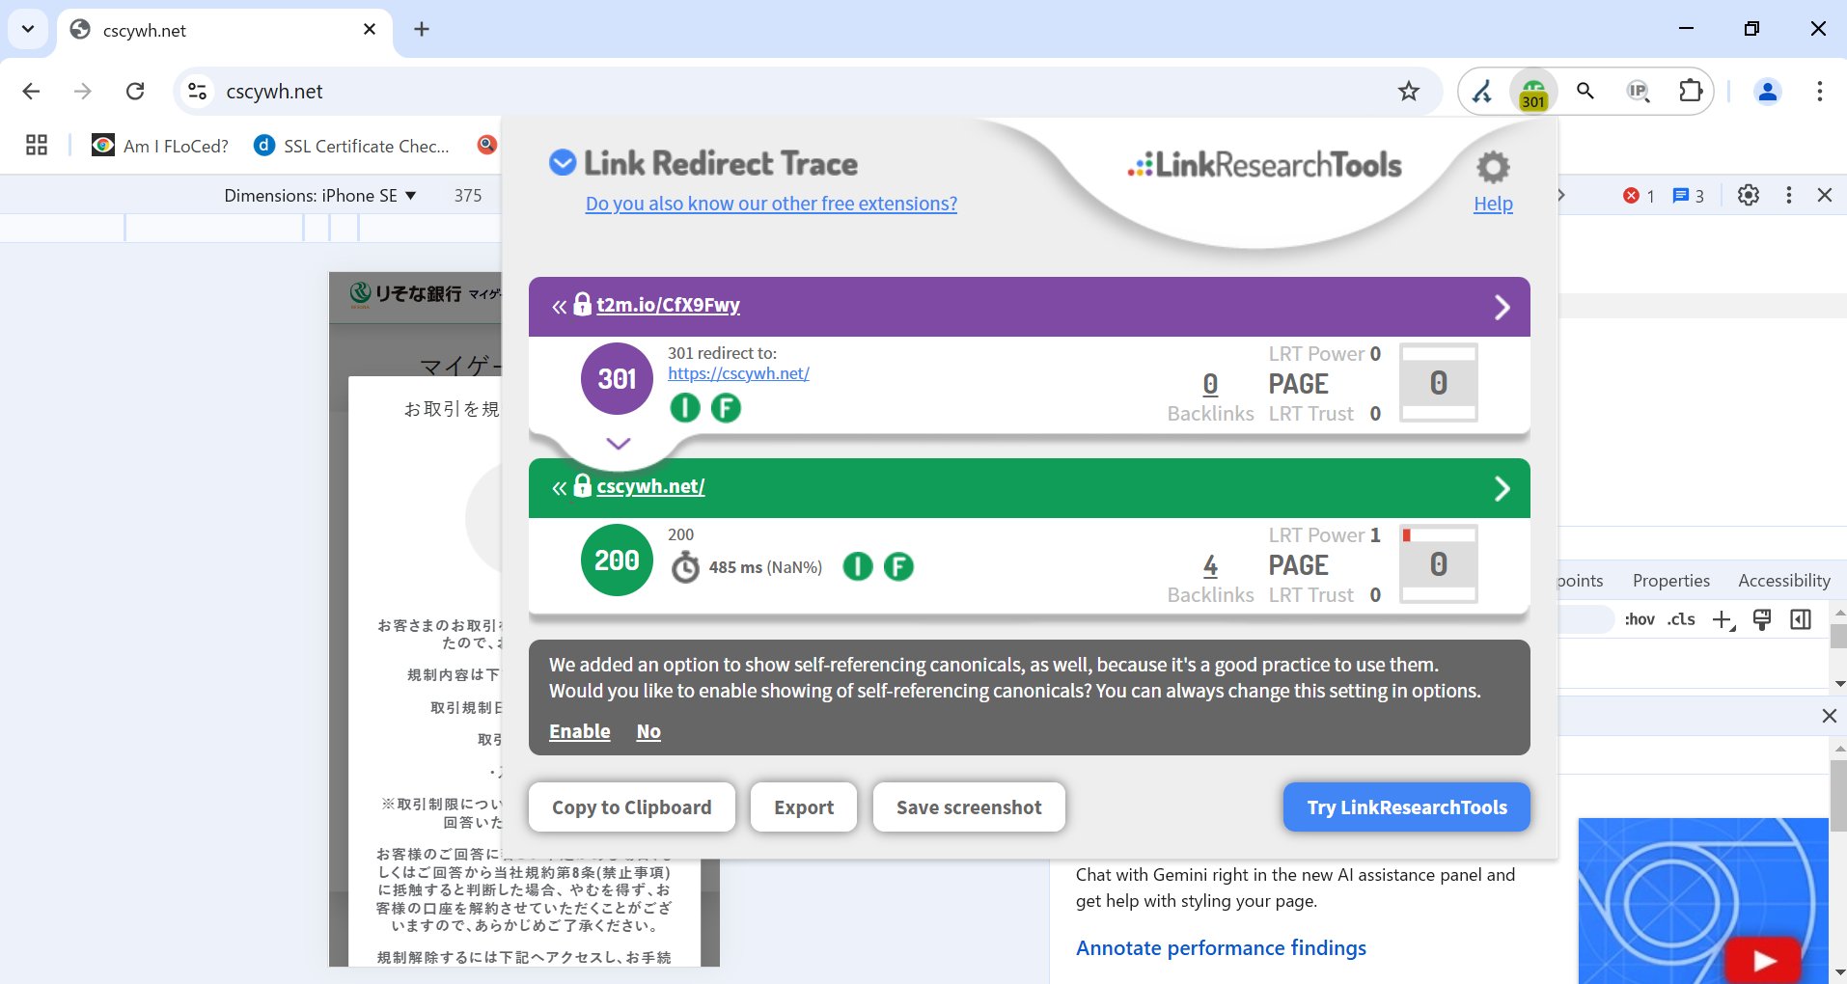Screen dimensions: 1847x984
Task: Expand the cscywh.net/ row arrow
Action: point(1502,489)
